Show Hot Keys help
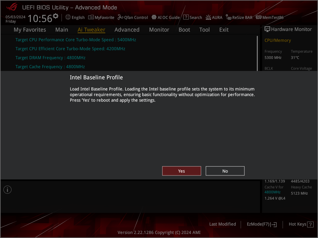The width and height of the screenshot is (318, 238). pos(301,224)
